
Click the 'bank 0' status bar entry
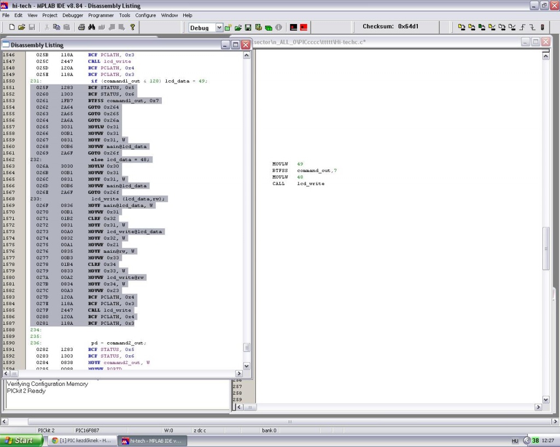coord(269,430)
